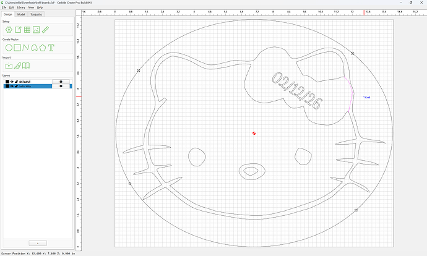Click DEFAULT layer black color swatch

click(x=7, y=82)
